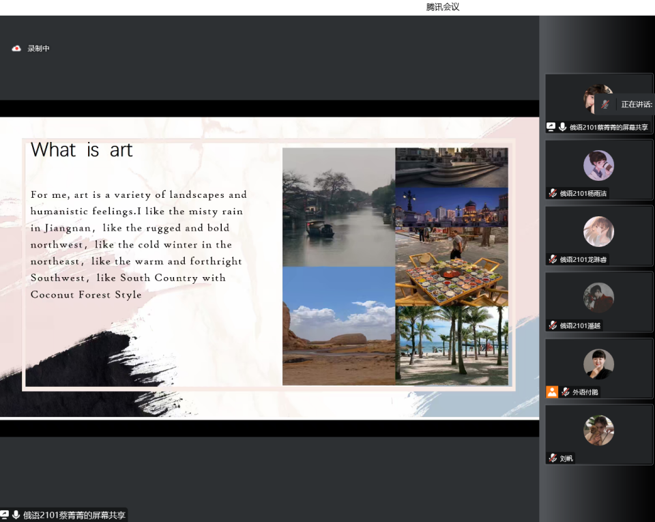Click the muted mic icon for 刘帆
The image size is (655, 522).
pos(553,458)
